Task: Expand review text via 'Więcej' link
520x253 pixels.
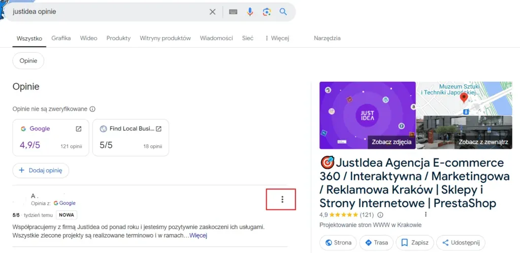Action: pyautogui.click(x=198, y=236)
